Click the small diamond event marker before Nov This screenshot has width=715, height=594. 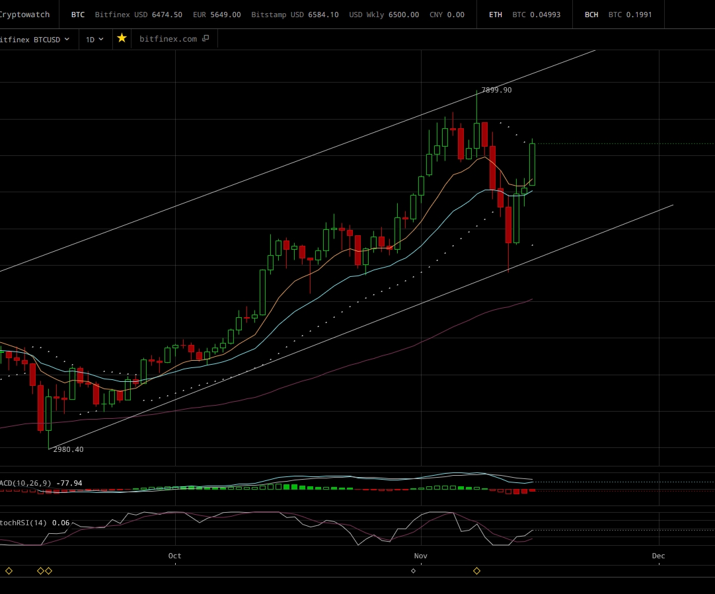pyautogui.click(x=414, y=571)
